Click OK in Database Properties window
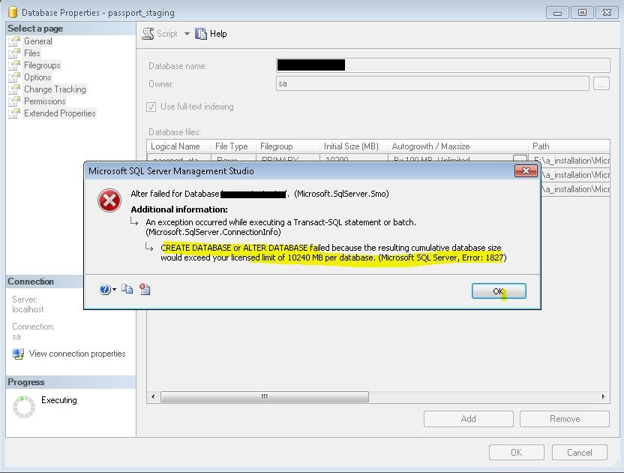This screenshot has width=624, height=473. coord(517,452)
